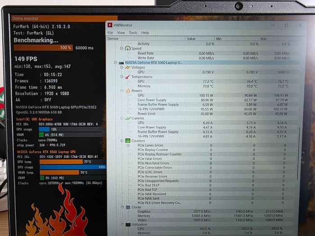Click the FurMark benchmark 100 % progress bar
Viewport: 315px width, 236px height.
click(43, 48)
